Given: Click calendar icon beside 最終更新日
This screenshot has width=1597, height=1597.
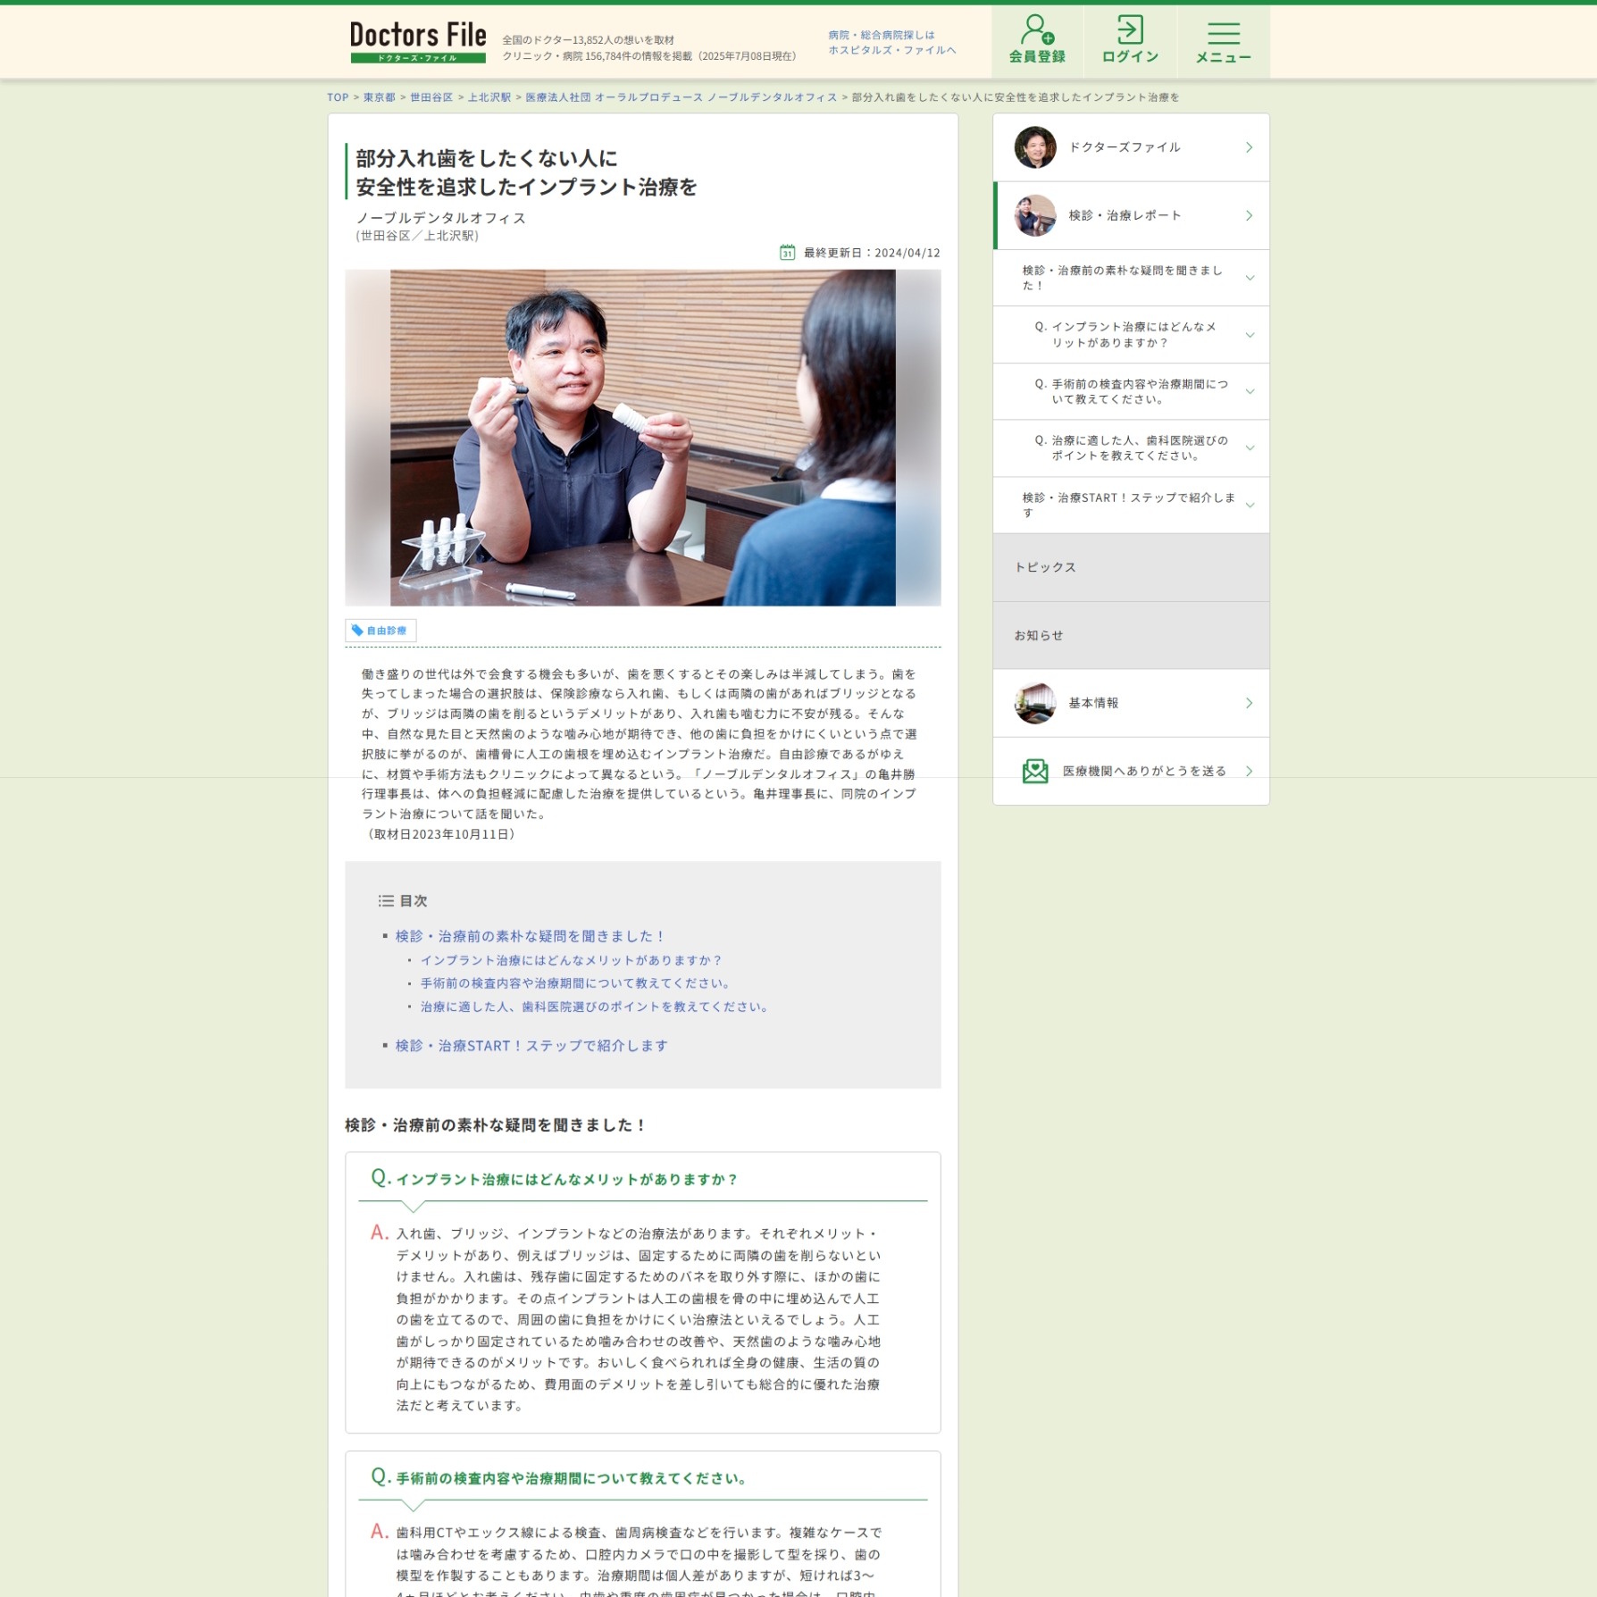Looking at the screenshot, I should click(x=787, y=253).
